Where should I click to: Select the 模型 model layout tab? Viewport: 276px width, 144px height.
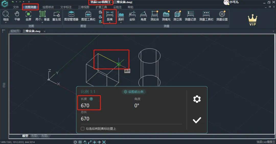(25, 136)
